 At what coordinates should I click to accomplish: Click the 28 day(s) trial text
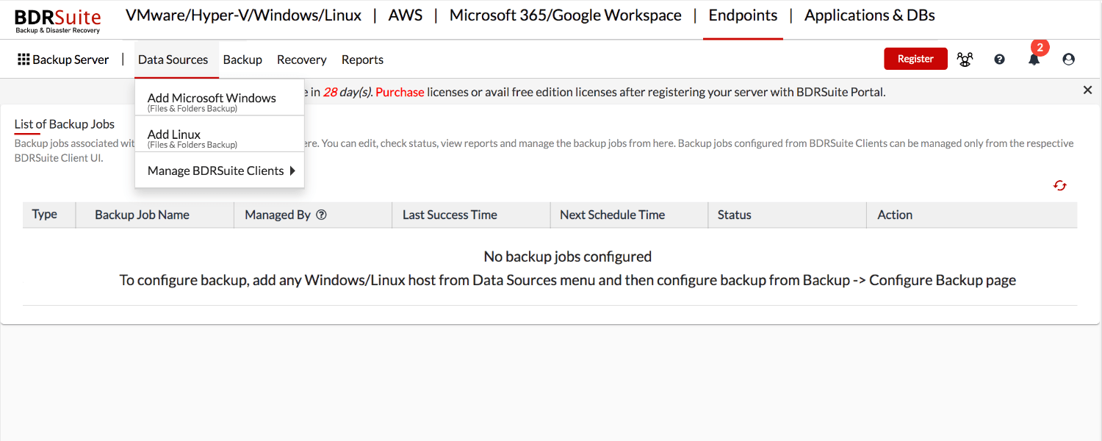click(x=347, y=92)
